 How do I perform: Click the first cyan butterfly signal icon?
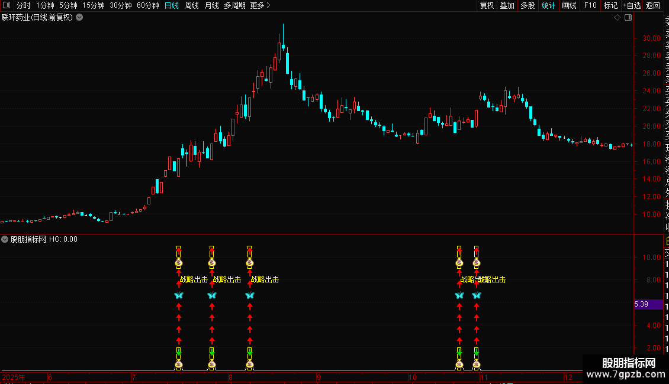coord(179,295)
